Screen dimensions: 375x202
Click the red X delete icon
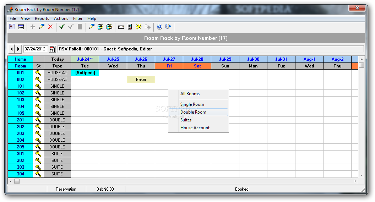pyautogui.click(x=50, y=27)
